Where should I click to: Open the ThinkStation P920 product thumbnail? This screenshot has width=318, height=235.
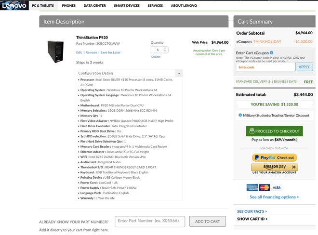coord(55,52)
